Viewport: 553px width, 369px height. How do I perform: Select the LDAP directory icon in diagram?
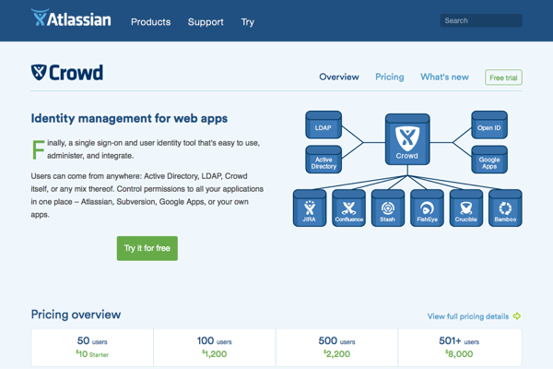[x=324, y=125]
